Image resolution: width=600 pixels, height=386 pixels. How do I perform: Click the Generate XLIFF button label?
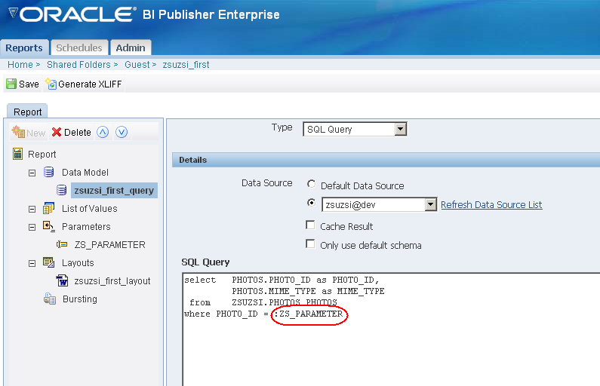(x=90, y=84)
